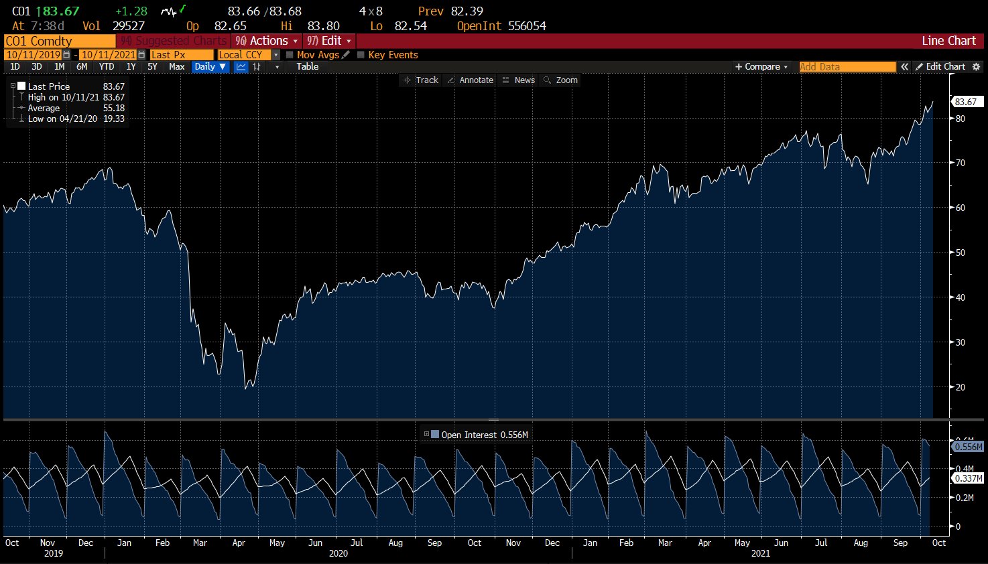The image size is (988, 564).
Task: Open chart settings gear icon
Action: (x=976, y=67)
